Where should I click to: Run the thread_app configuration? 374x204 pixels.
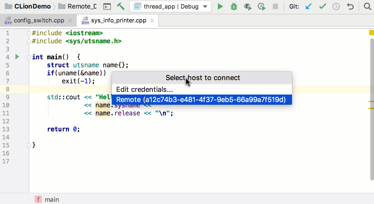pyautogui.click(x=220, y=6)
